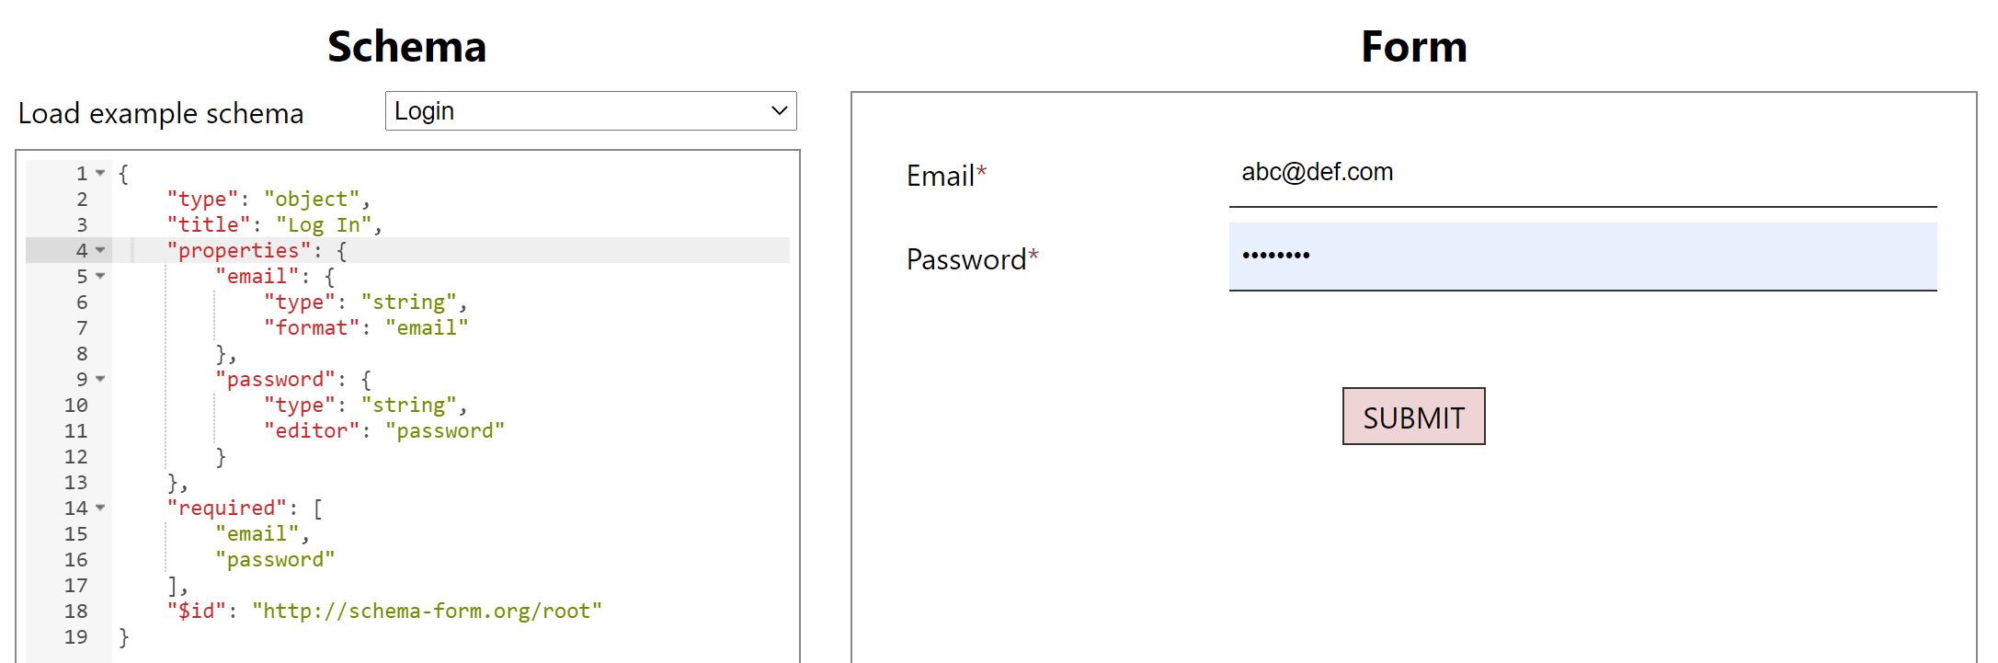Open the Load example schema dropdown
The image size is (1998, 663).
[590, 111]
